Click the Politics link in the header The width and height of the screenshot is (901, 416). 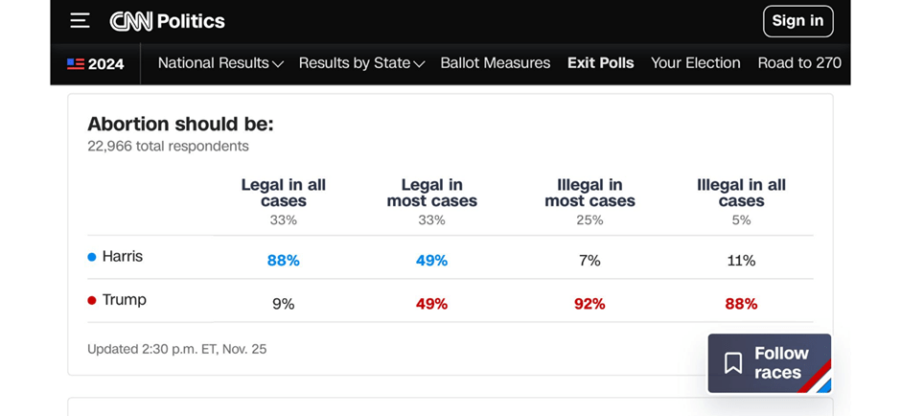(191, 21)
